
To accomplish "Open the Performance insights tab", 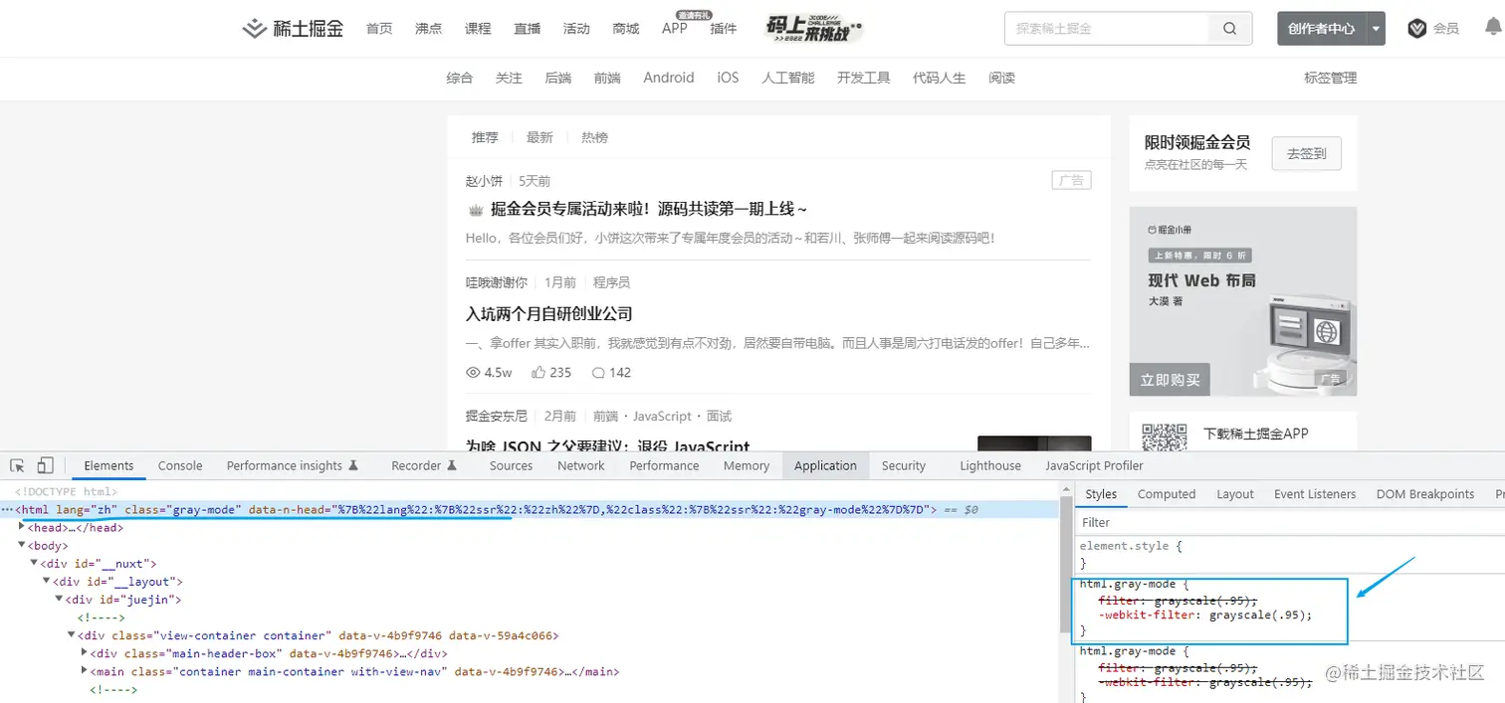I will [x=292, y=465].
